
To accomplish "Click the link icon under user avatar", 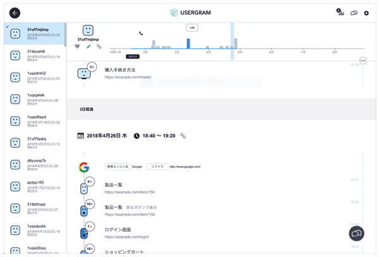I will 99,46.
